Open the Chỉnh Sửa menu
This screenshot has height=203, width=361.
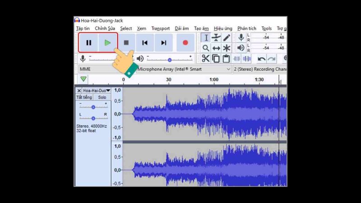click(x=105, y=28)
